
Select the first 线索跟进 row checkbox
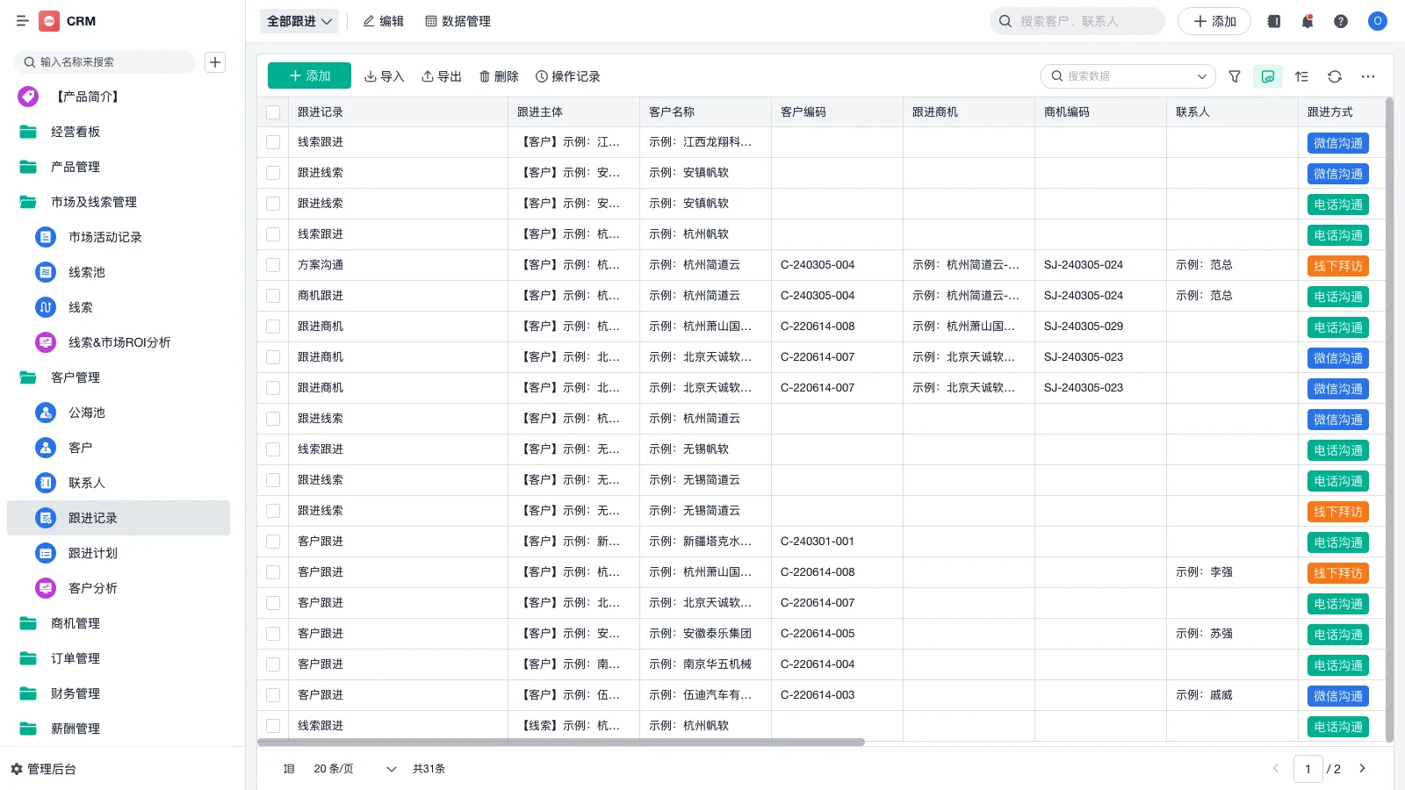(273, 141)
